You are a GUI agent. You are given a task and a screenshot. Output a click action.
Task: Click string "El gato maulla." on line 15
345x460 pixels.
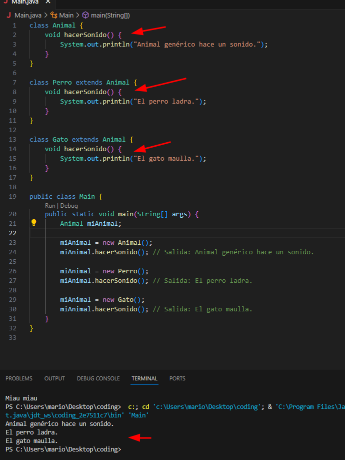(166, 158)
